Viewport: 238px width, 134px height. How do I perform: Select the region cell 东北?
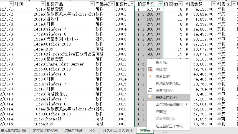coord(226,29)
